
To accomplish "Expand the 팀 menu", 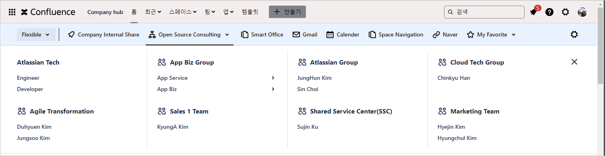I will [210, 12].
